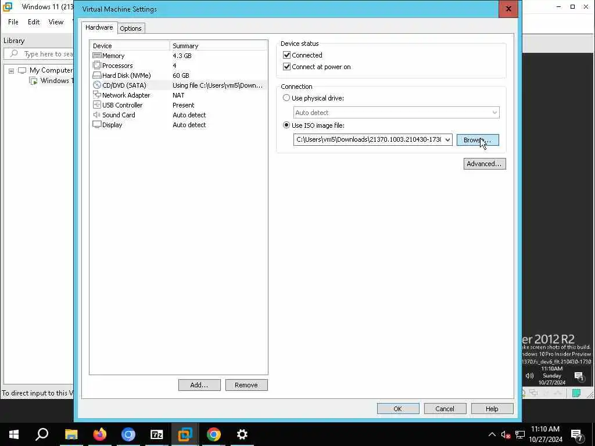Select Use physical drive radio button
Image resolution: width=595 pixels, height=446 pixels.
click(286, 98)
